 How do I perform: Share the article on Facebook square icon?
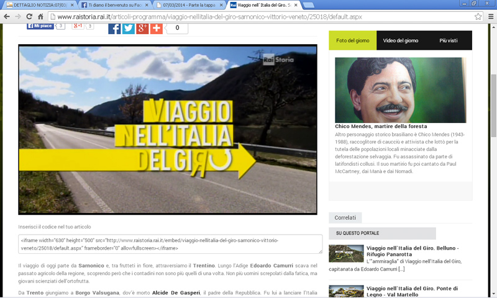(114, 28)
